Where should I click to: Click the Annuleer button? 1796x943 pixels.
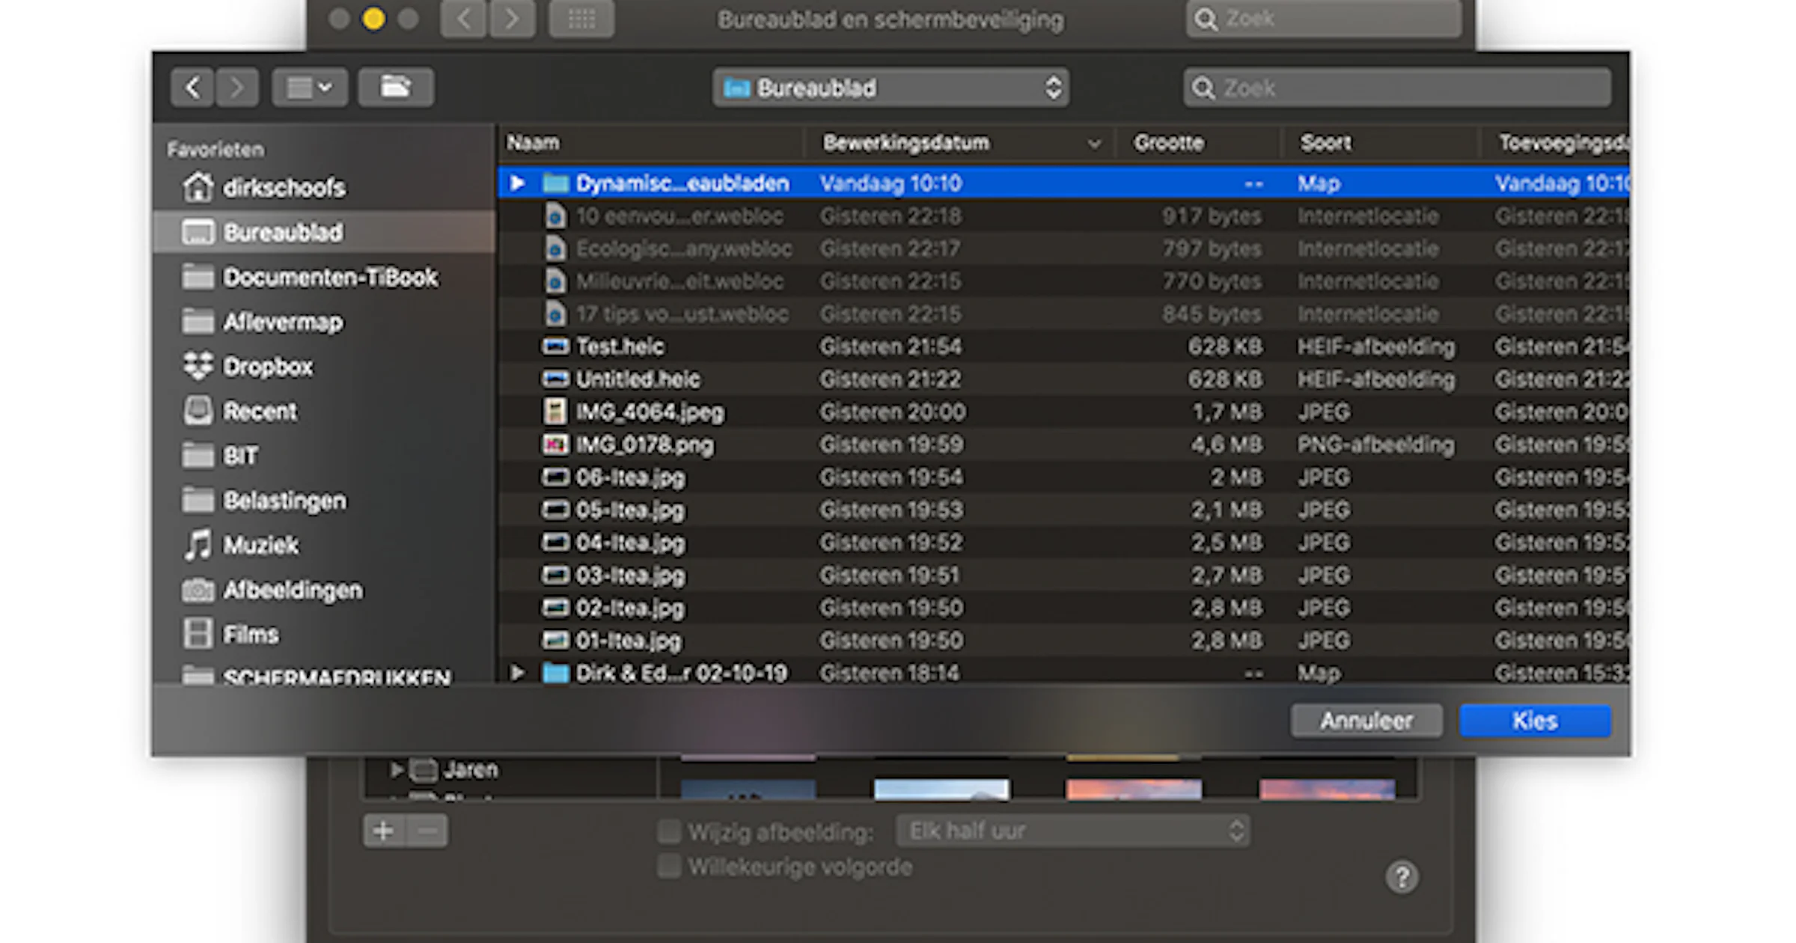(1366, 721)
